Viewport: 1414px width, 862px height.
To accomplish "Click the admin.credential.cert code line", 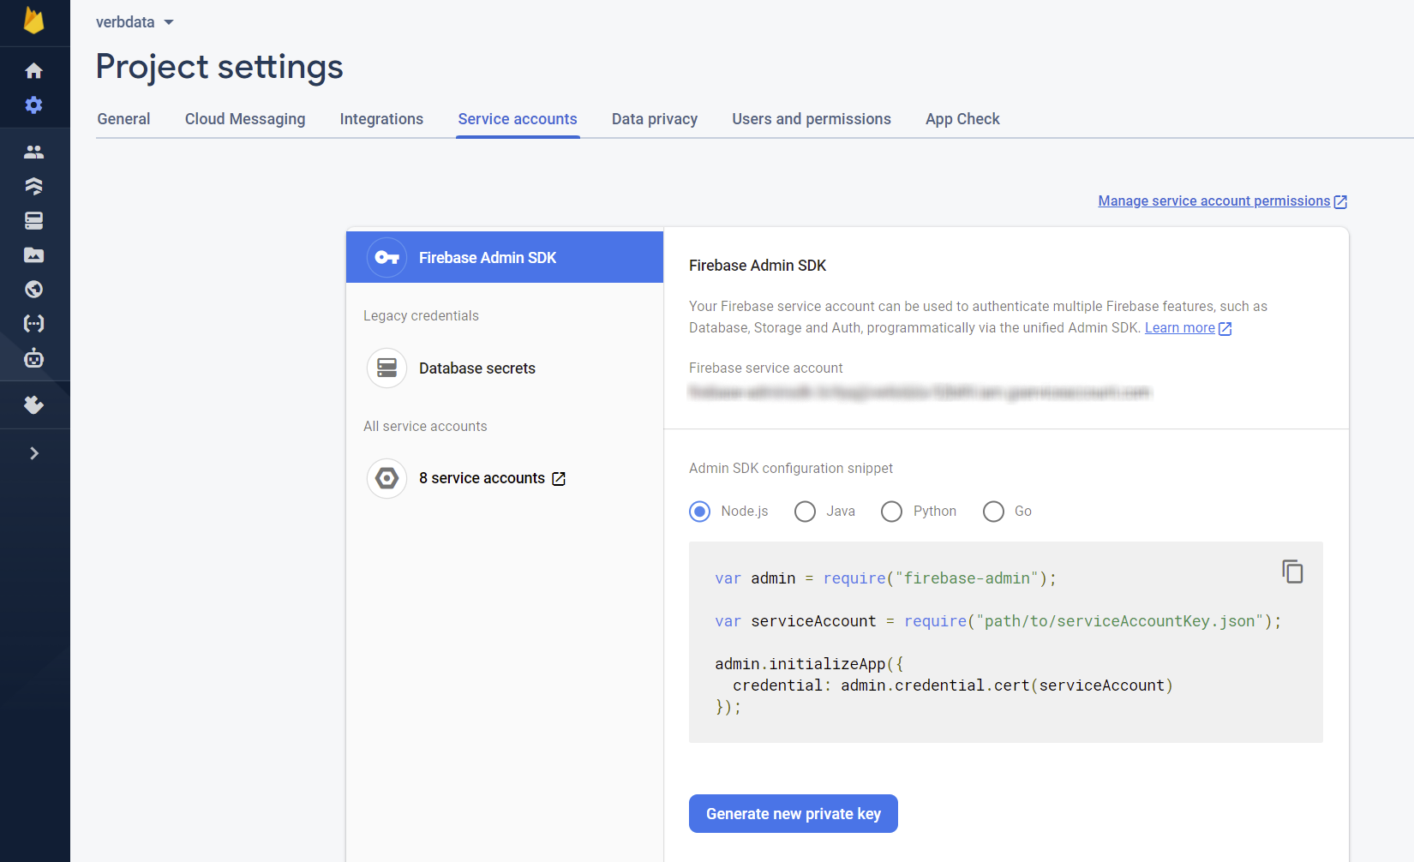I will click(953, 685).
